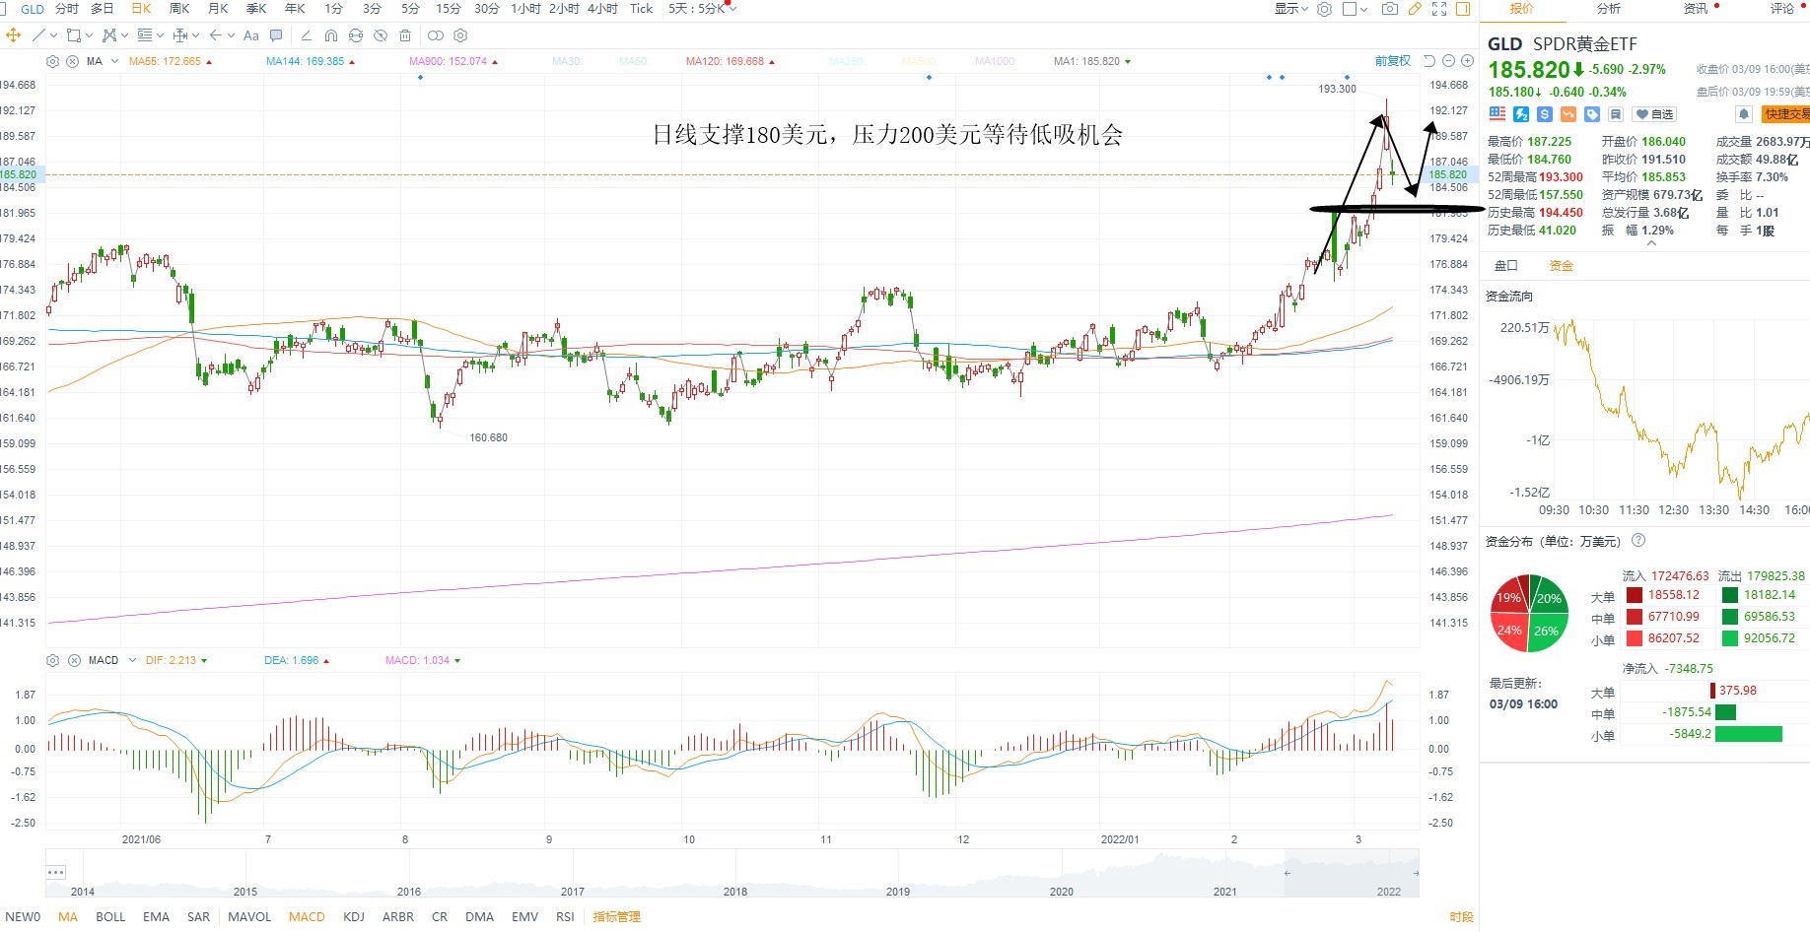This screenshot has height=932, width=1810.
Task: Switch to the 分时 intraday view
Action: 67,9
